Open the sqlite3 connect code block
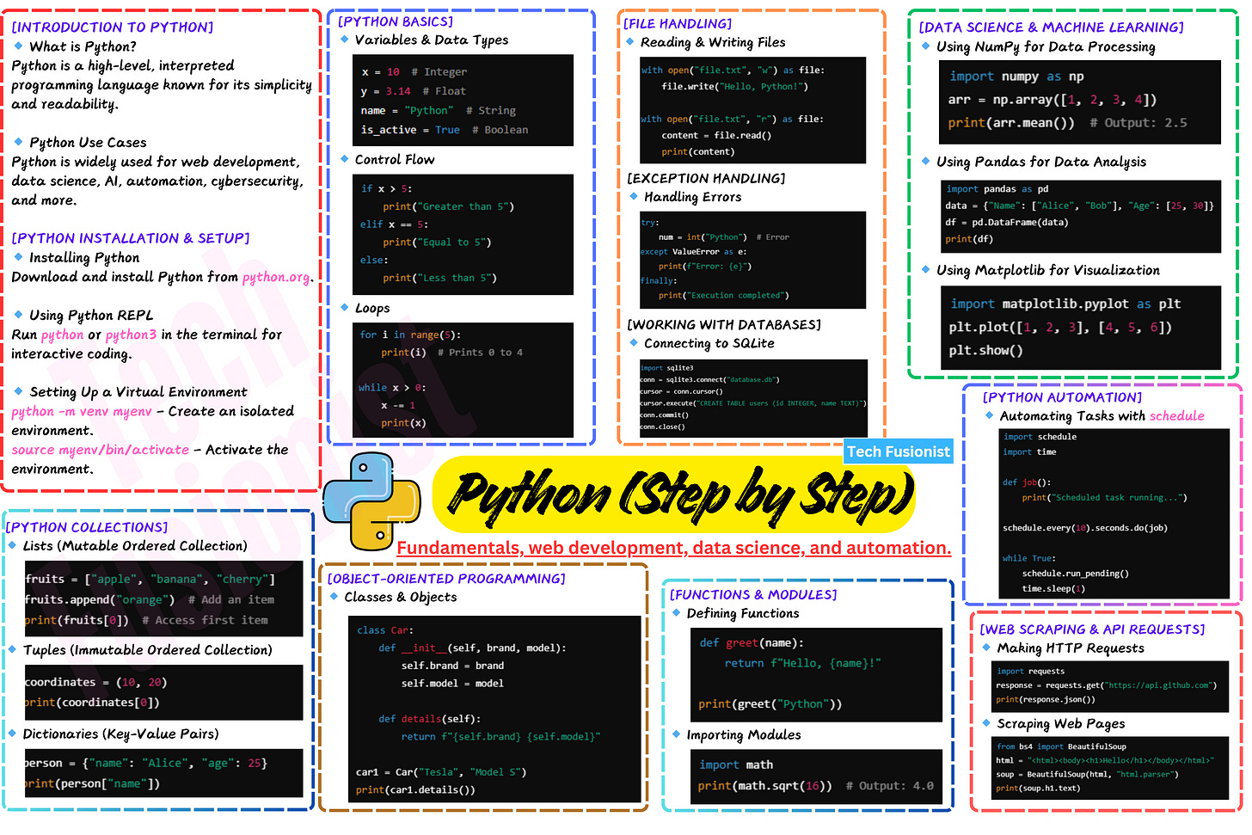 [752, 397]
